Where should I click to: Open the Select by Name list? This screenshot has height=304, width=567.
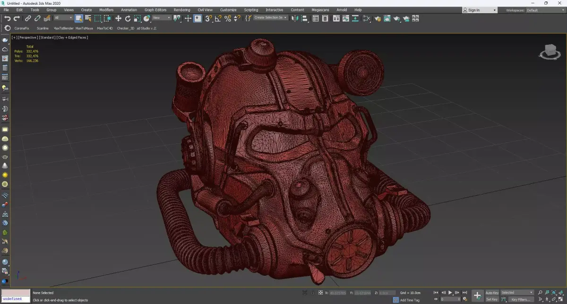pyautogui.click(x=88, y=18)
